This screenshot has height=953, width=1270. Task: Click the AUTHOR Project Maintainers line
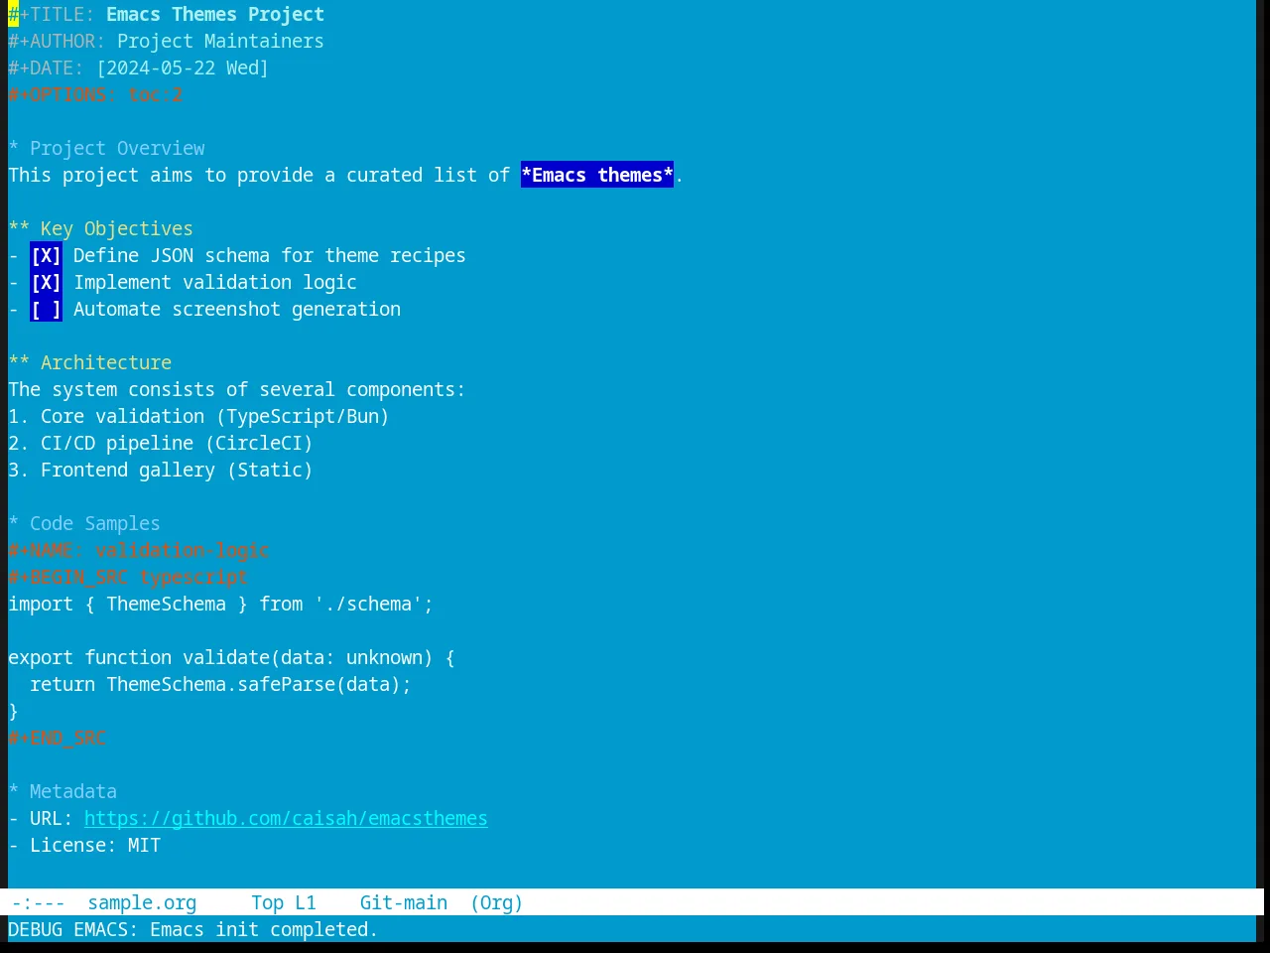(x=166, y=42)
